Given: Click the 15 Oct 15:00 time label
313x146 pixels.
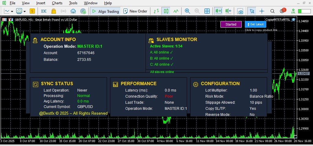Looking at the screenshot, I should click(67, 141).
